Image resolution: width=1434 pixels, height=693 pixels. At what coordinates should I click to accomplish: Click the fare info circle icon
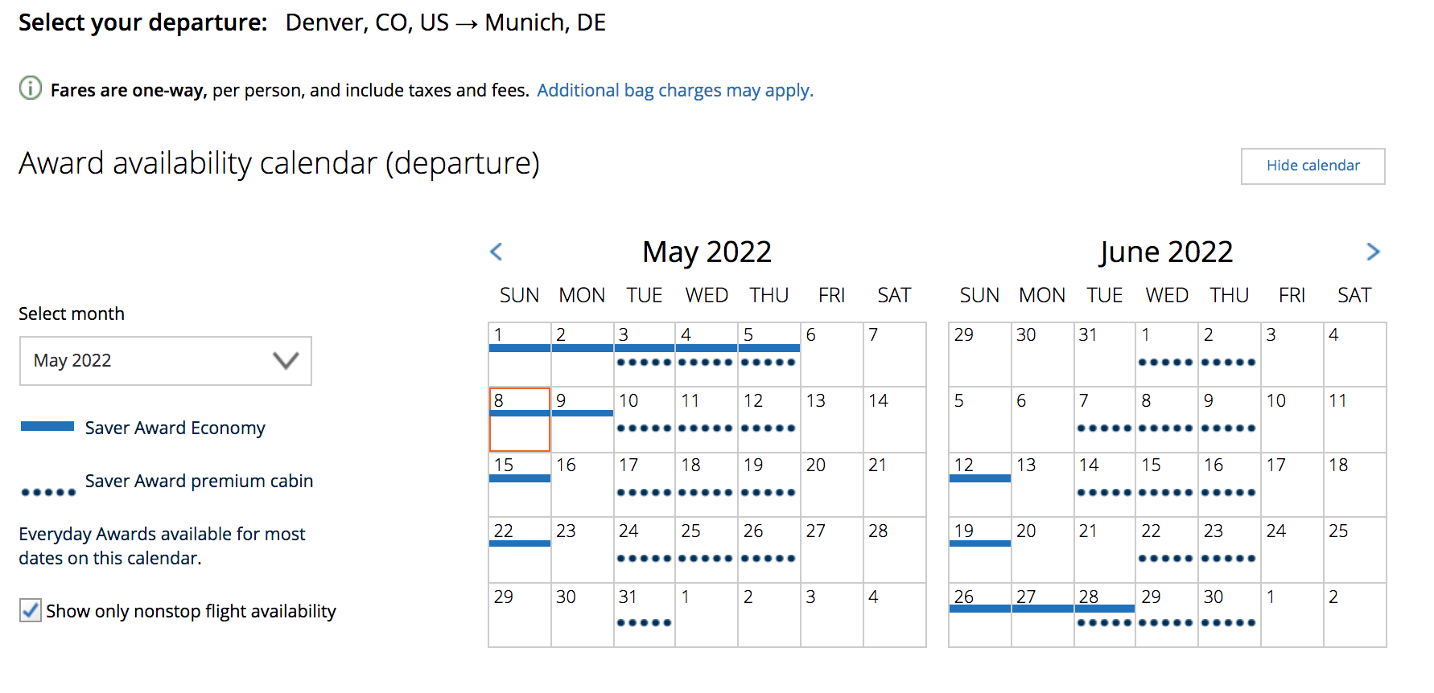pos(30,88)
